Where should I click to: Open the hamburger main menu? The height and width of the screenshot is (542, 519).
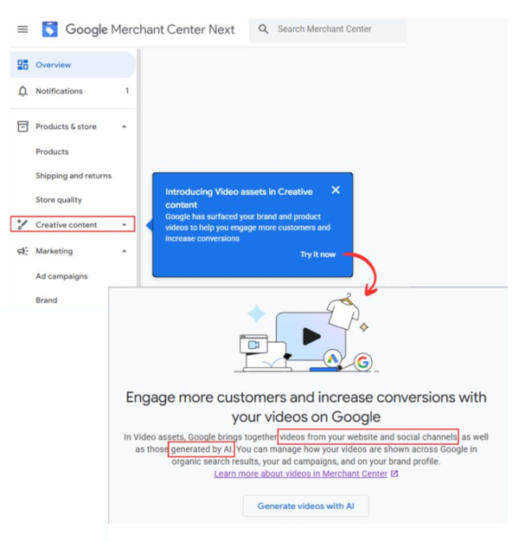click(22, 29)
